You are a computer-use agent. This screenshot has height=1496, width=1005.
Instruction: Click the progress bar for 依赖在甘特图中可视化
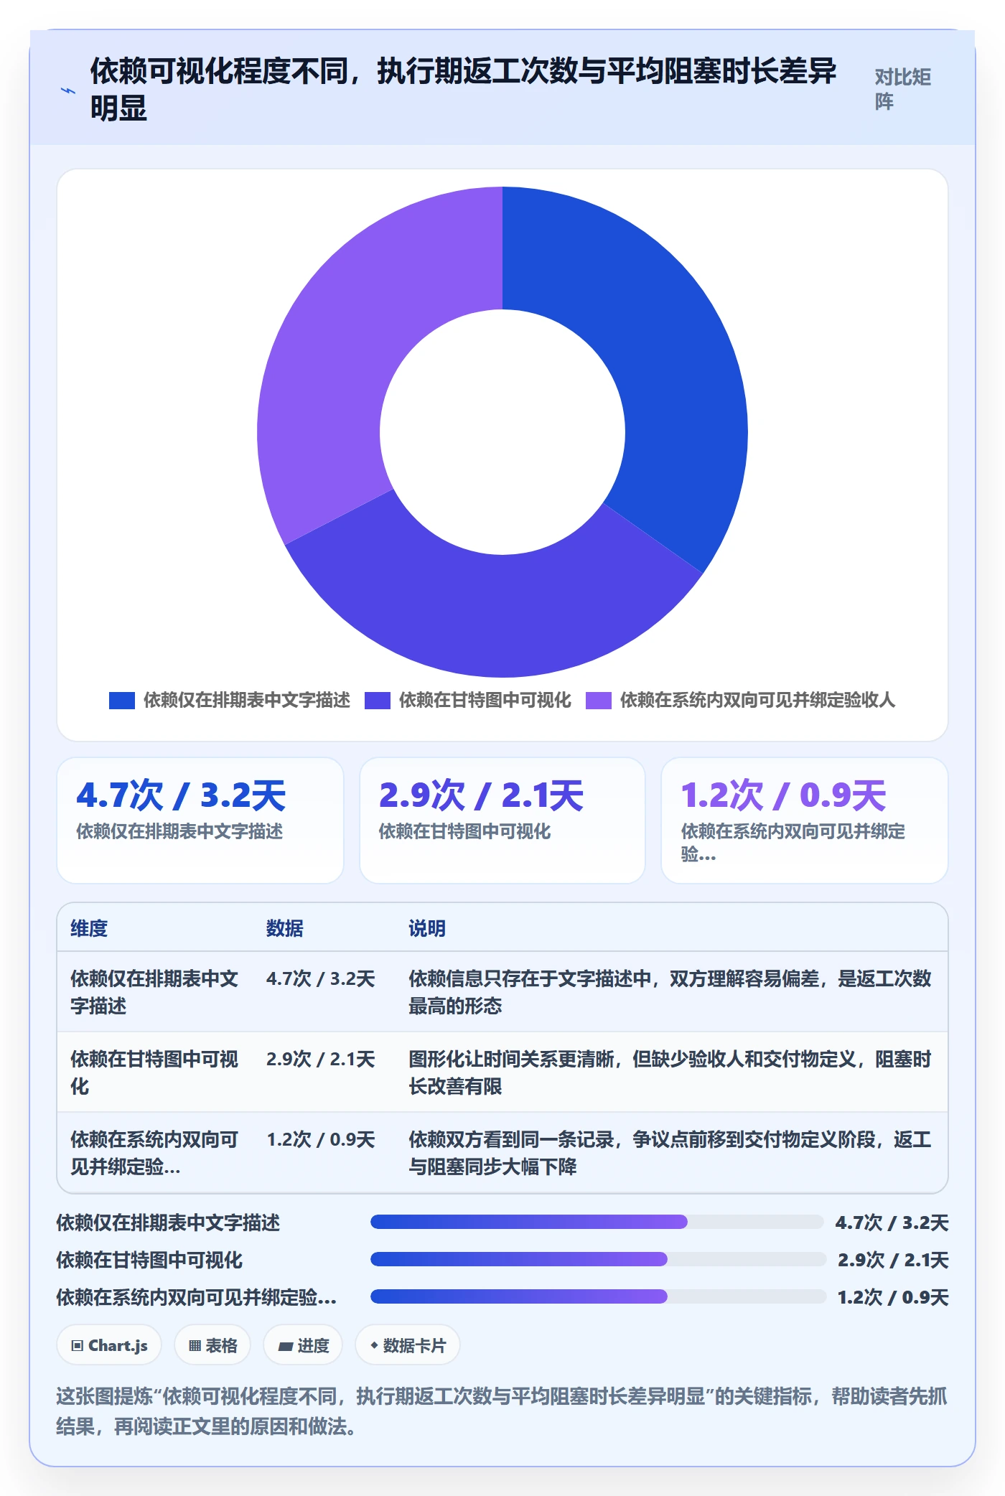pos(598,1259)
